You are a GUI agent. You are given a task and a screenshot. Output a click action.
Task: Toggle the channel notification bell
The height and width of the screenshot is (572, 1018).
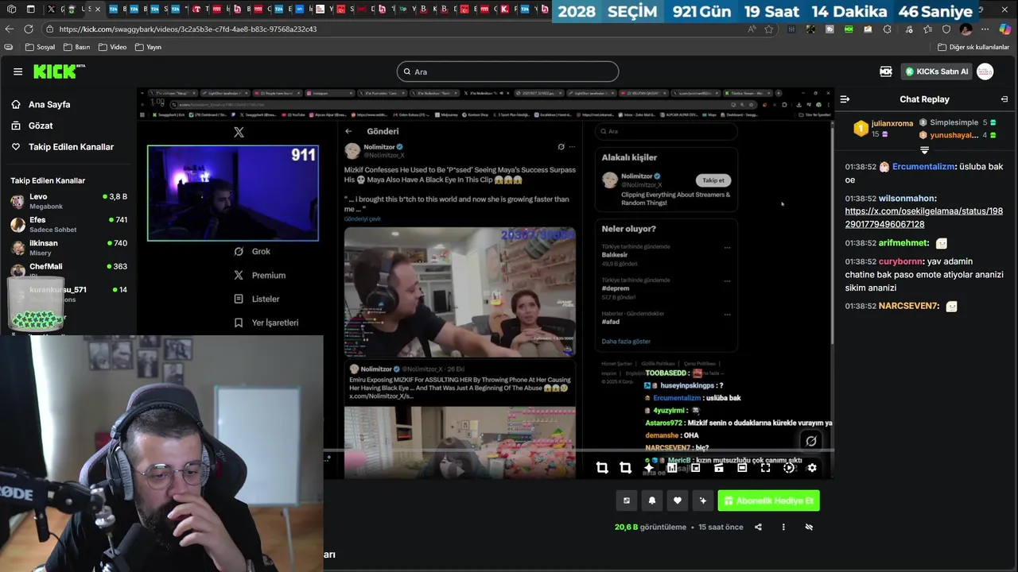tap(652, 500)
